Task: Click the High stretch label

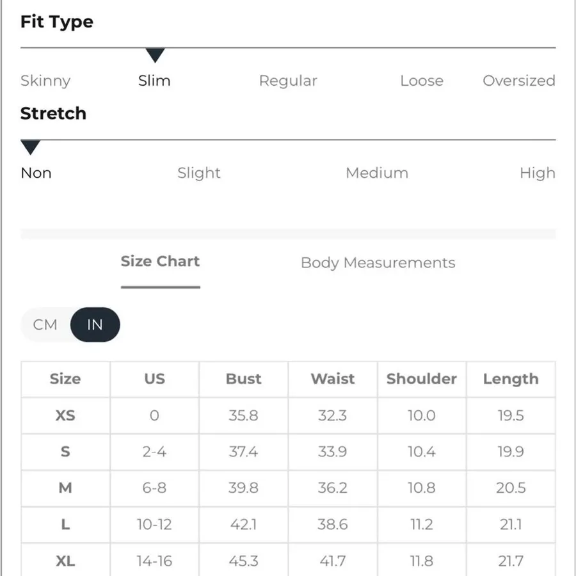Action: [538, 173]
